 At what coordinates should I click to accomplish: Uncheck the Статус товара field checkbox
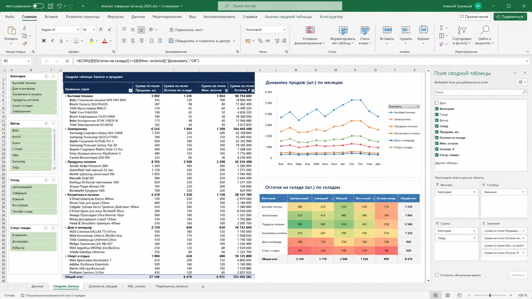click(x=437, y=155)
